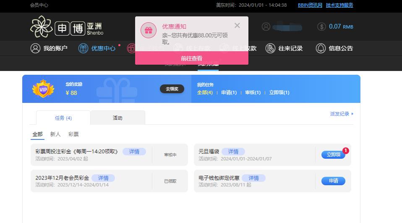Open 信息公告 bell icon

pyautogui.click(x=321, y=48)
